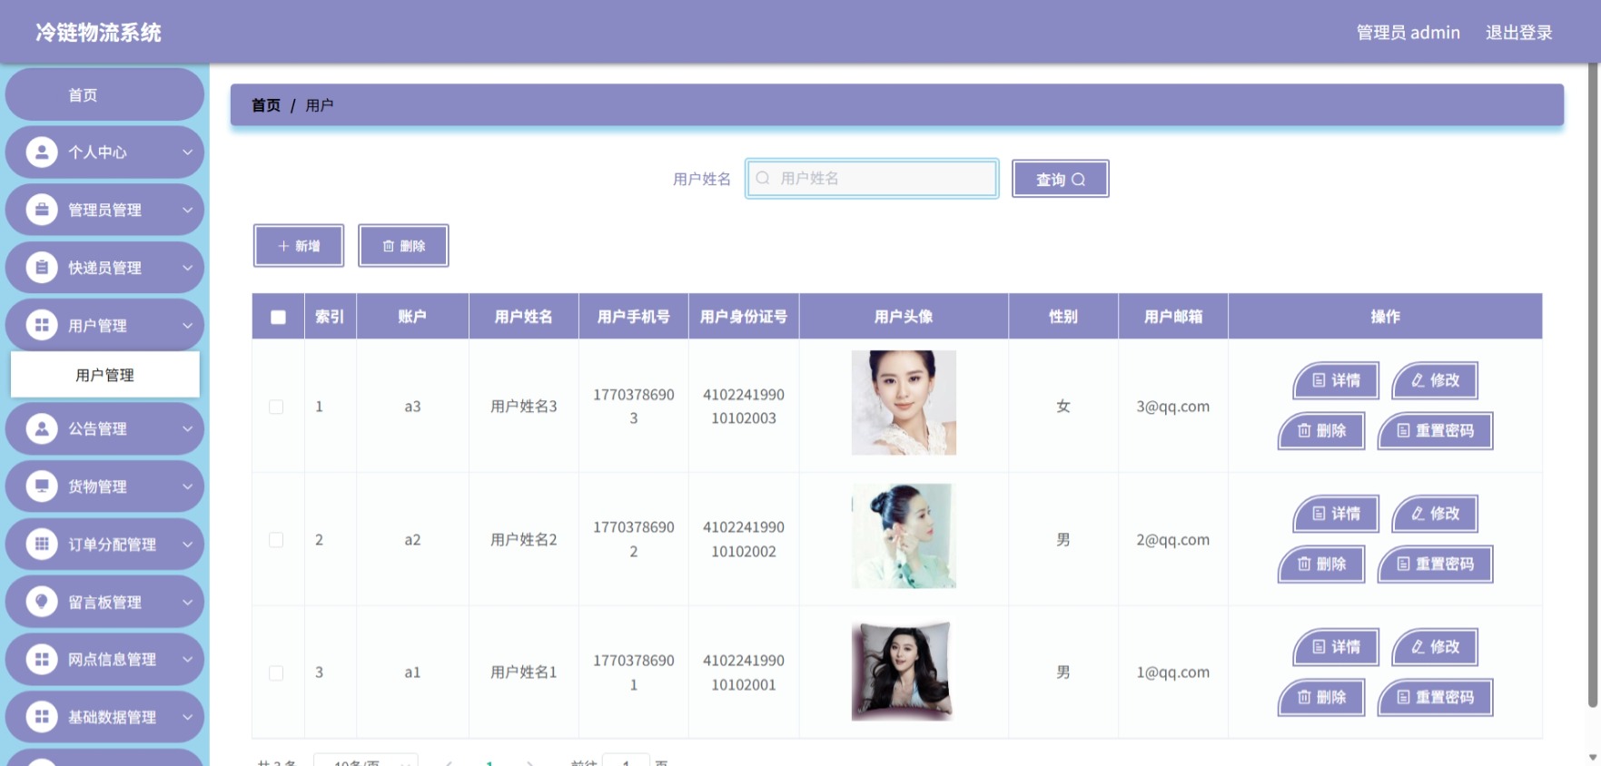Focus the 用户姓名 search input field
Image resolution: width=1601 pixels, height=766 pixels.
coord(872,178)
